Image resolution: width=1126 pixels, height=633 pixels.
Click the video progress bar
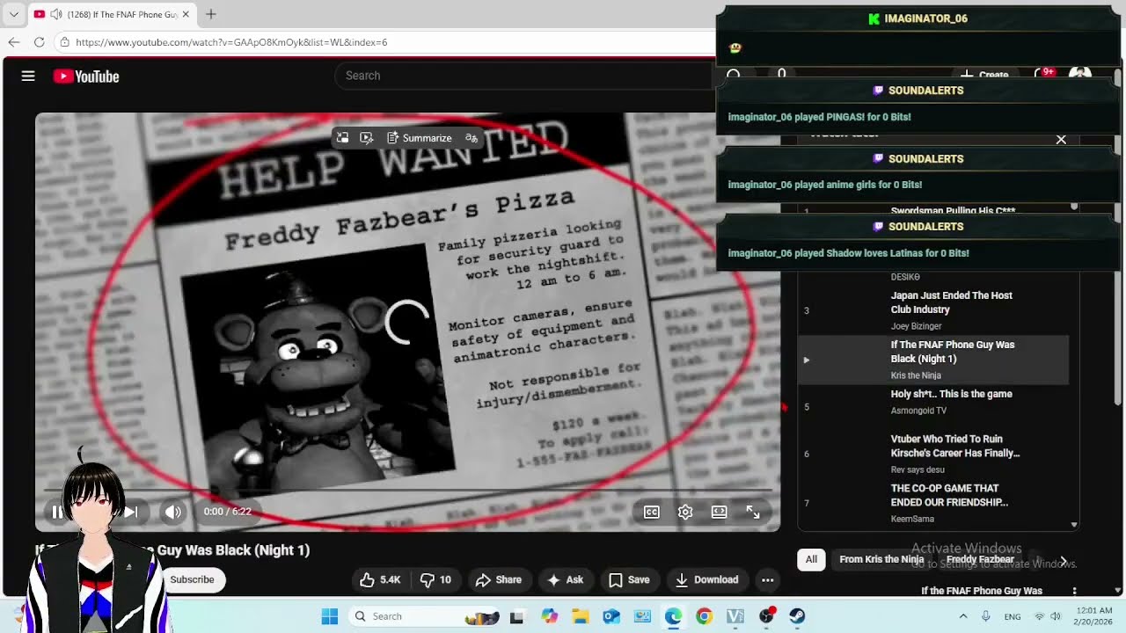pyautogui.click(x=408, y=490)
